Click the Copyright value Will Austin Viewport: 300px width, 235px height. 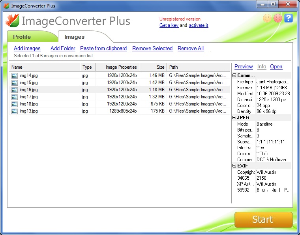pyautogui.click(x=266, y=172)
